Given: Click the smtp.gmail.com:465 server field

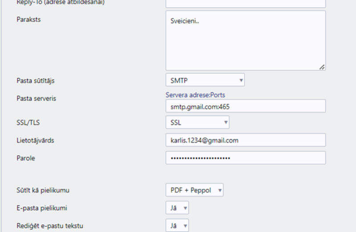Looking at the screenshot, I should [245, 106].
